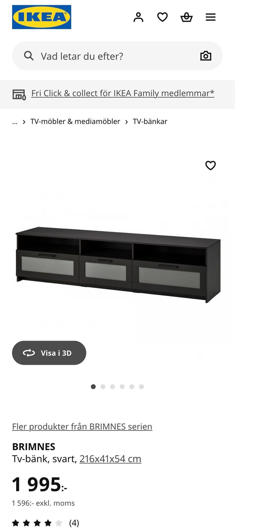Open the shopping basket icon
The height and width of the screenshot is (529, 263).
tap(187, 17)
